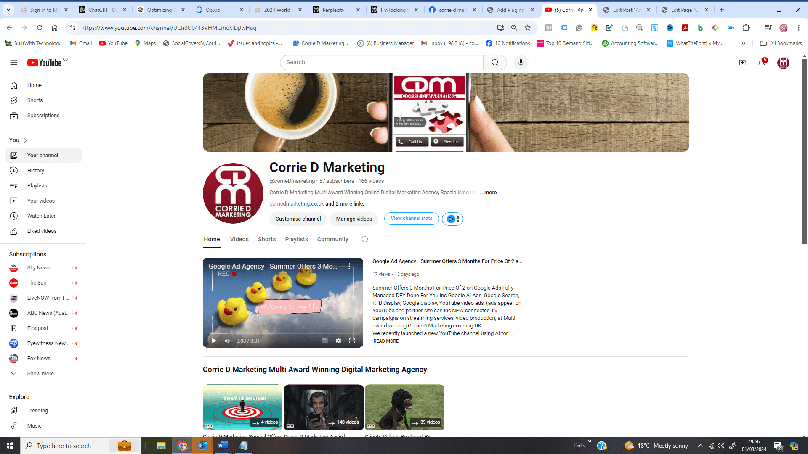Switch to the Community channel tab
This screenshot has width=808, height=454.
[x=332, y=240]
